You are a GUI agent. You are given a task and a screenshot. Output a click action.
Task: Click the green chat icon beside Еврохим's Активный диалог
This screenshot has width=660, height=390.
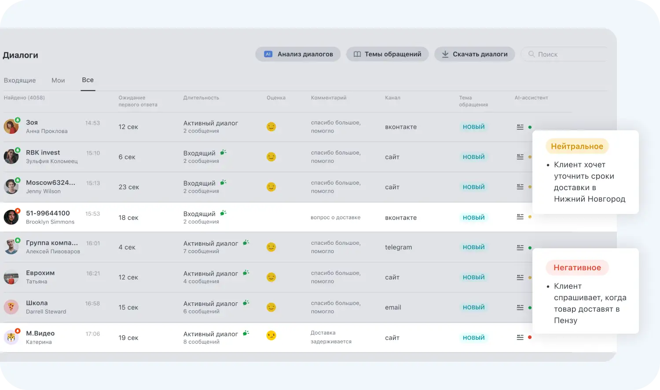(x=246, y=273)
